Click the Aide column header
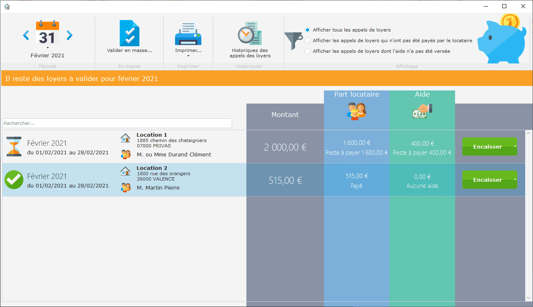 [422, 95]
